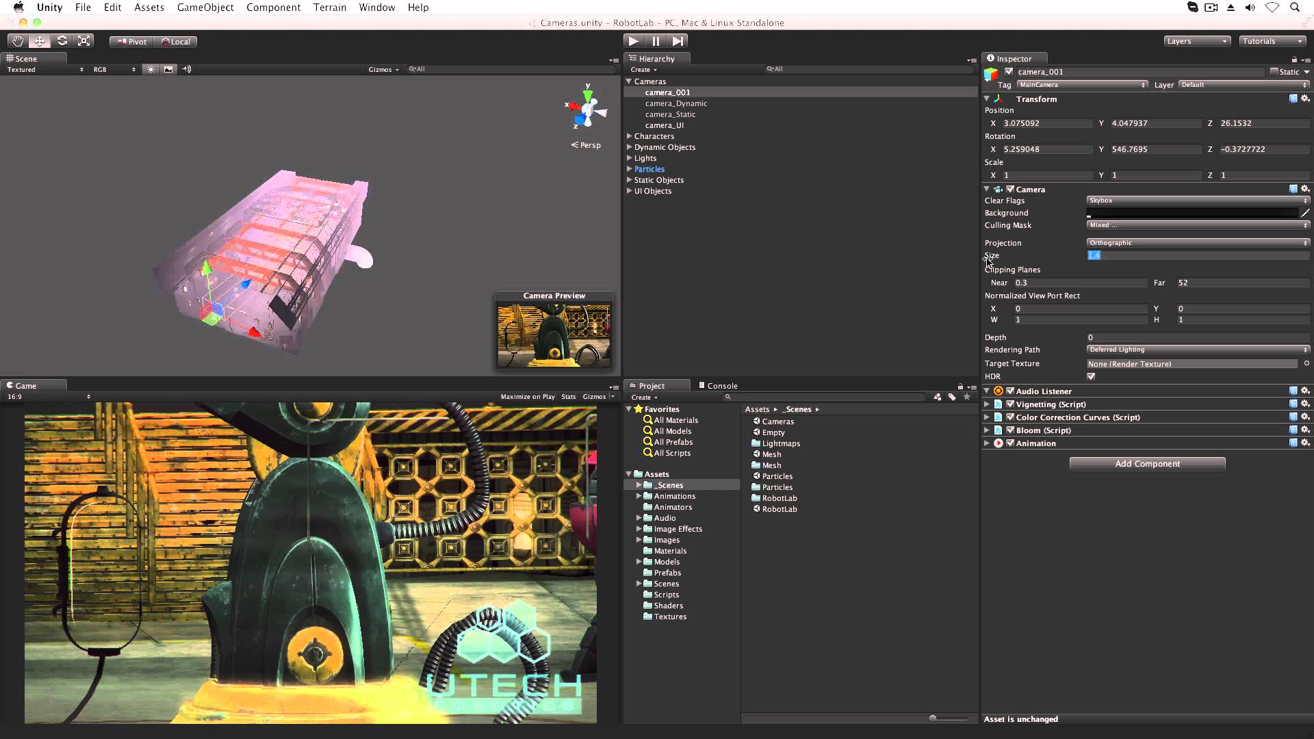Viewport: 1314px width, 739px height.
Task: Disable Bloom script checkbox
Action: (1010, 430)
